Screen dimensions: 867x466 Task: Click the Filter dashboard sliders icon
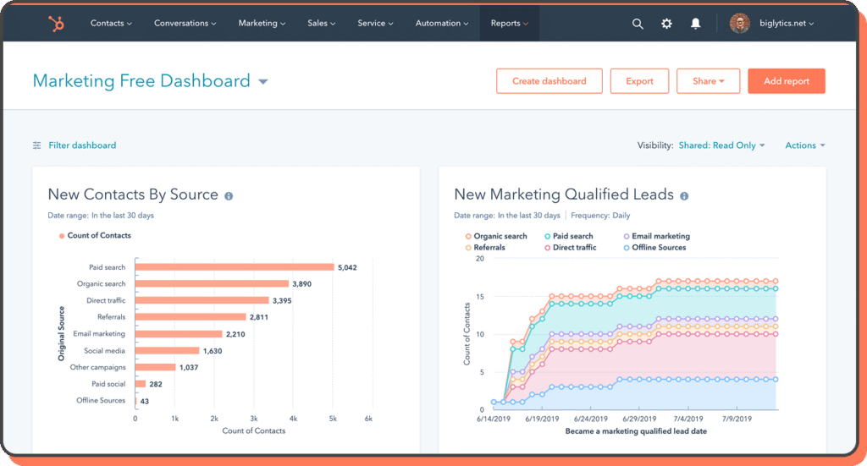(x=36, y=145)
